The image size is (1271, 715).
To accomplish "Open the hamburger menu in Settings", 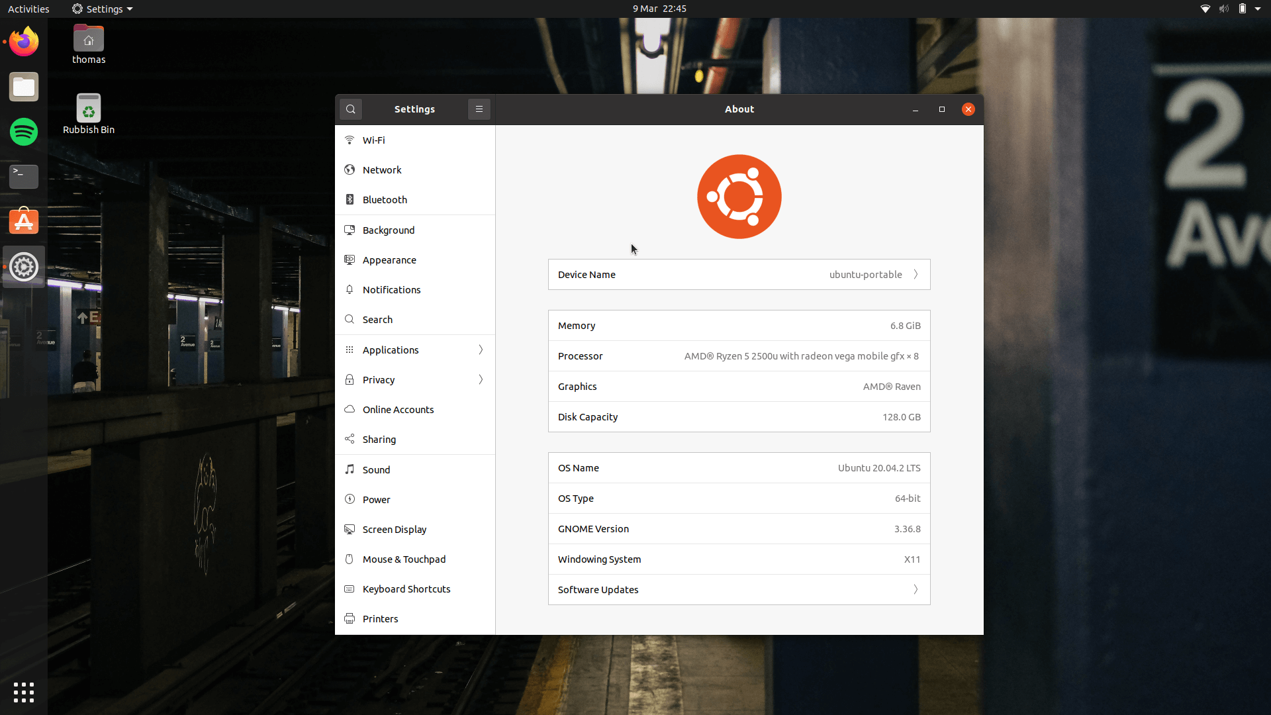I will 479,109.
